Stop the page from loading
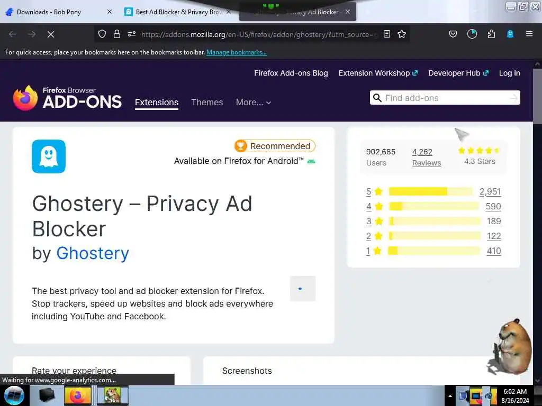 (51, 34)
